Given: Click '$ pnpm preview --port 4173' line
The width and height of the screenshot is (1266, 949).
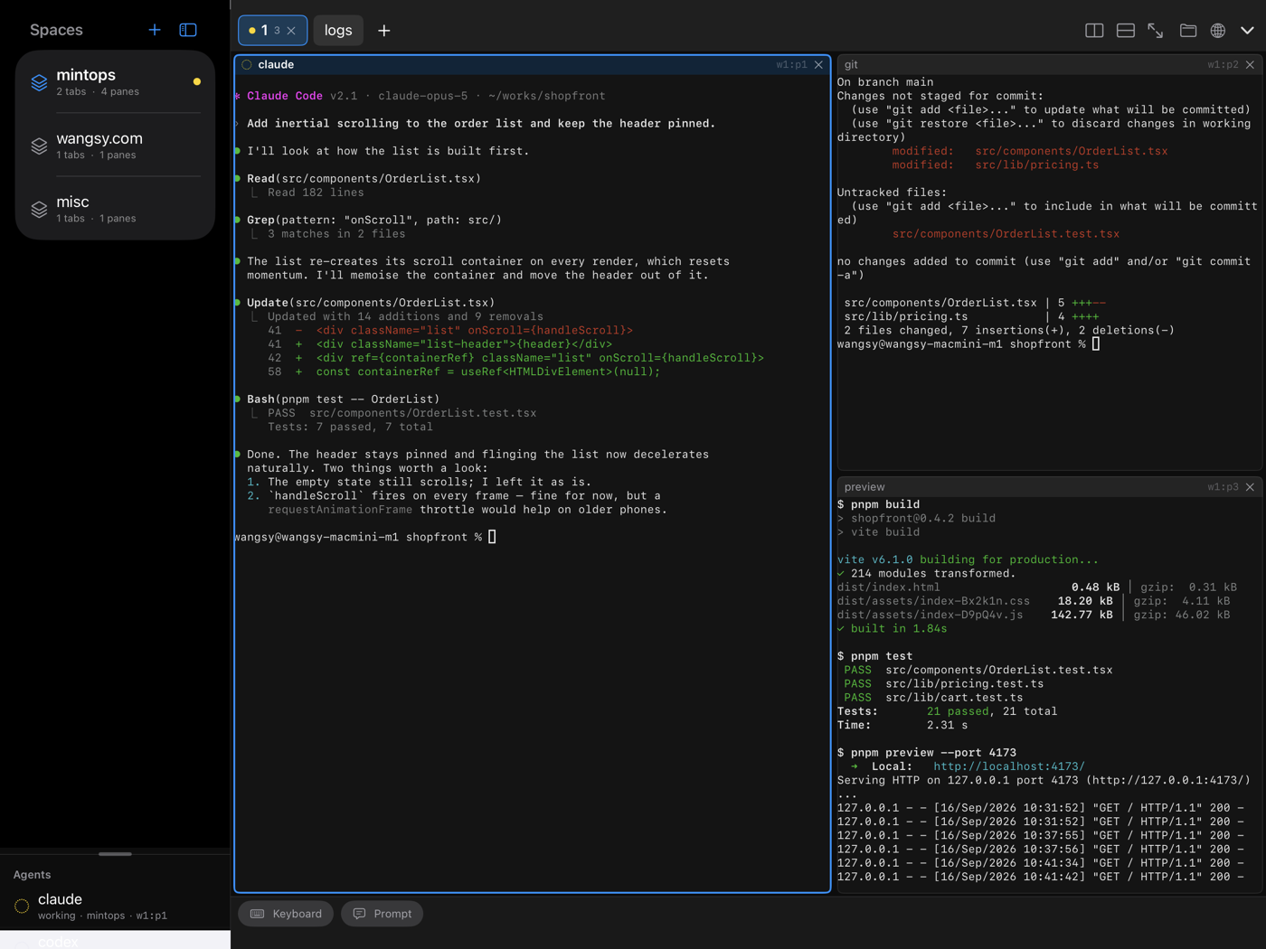Looking at the screenshot, I should tap(927, 753).
